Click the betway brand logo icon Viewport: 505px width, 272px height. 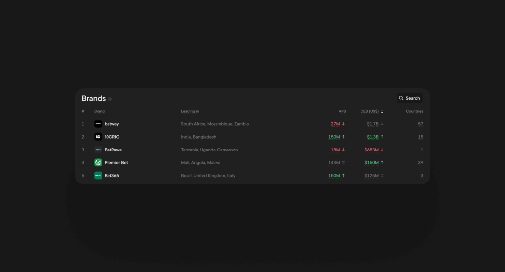[x=98, y=124]
